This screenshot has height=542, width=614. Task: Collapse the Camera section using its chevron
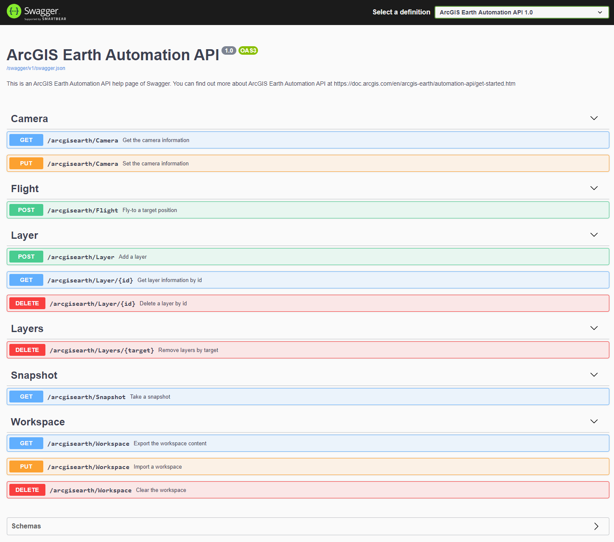pos(594,118)
